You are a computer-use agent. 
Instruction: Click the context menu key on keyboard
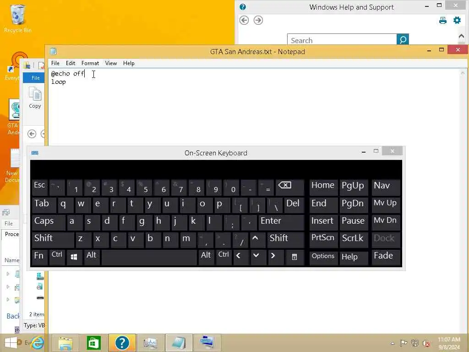(x=294, y=257)
